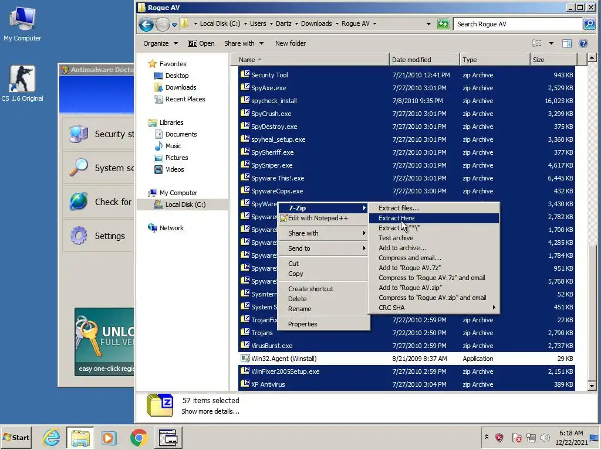Choose Extract files... option
The width and height of the screenshot is (601, 450).
tap(434, 208)
